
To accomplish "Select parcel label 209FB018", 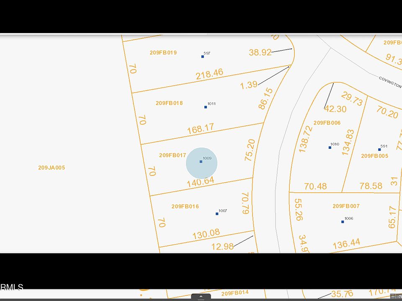I will 169,103.
